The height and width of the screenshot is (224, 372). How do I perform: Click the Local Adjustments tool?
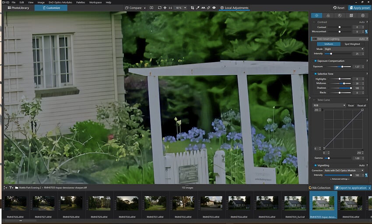coord(234,8)
